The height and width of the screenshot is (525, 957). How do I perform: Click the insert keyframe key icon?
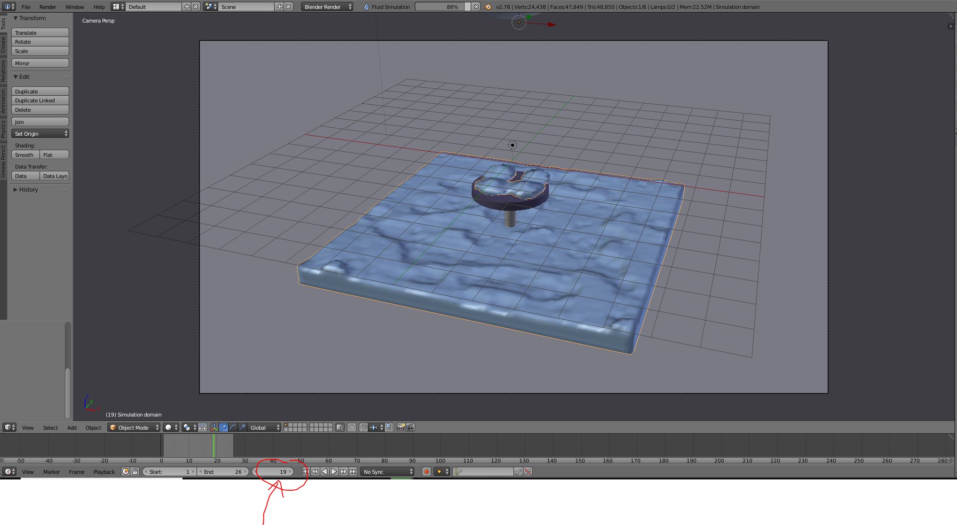tap(518, 471)
